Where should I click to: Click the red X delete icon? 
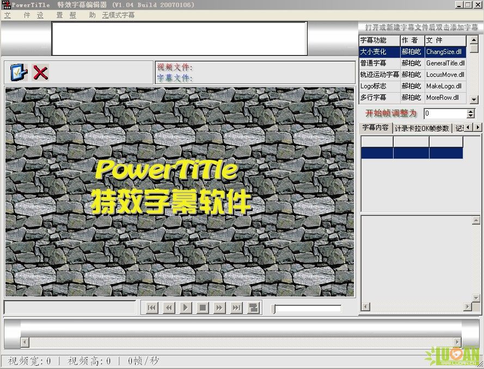point(40,72)
